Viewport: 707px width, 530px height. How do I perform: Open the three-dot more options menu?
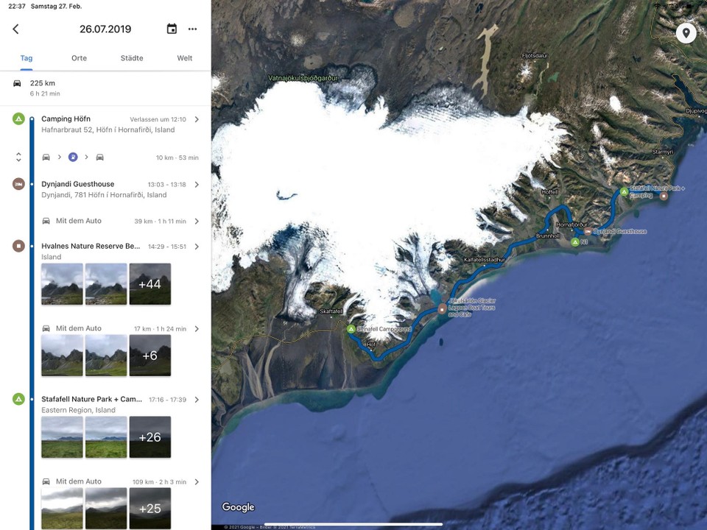192,29
